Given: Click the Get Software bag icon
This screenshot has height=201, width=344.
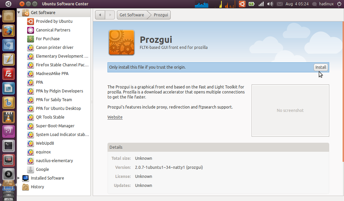Looking at the screenshot, I should click(26, 12).
